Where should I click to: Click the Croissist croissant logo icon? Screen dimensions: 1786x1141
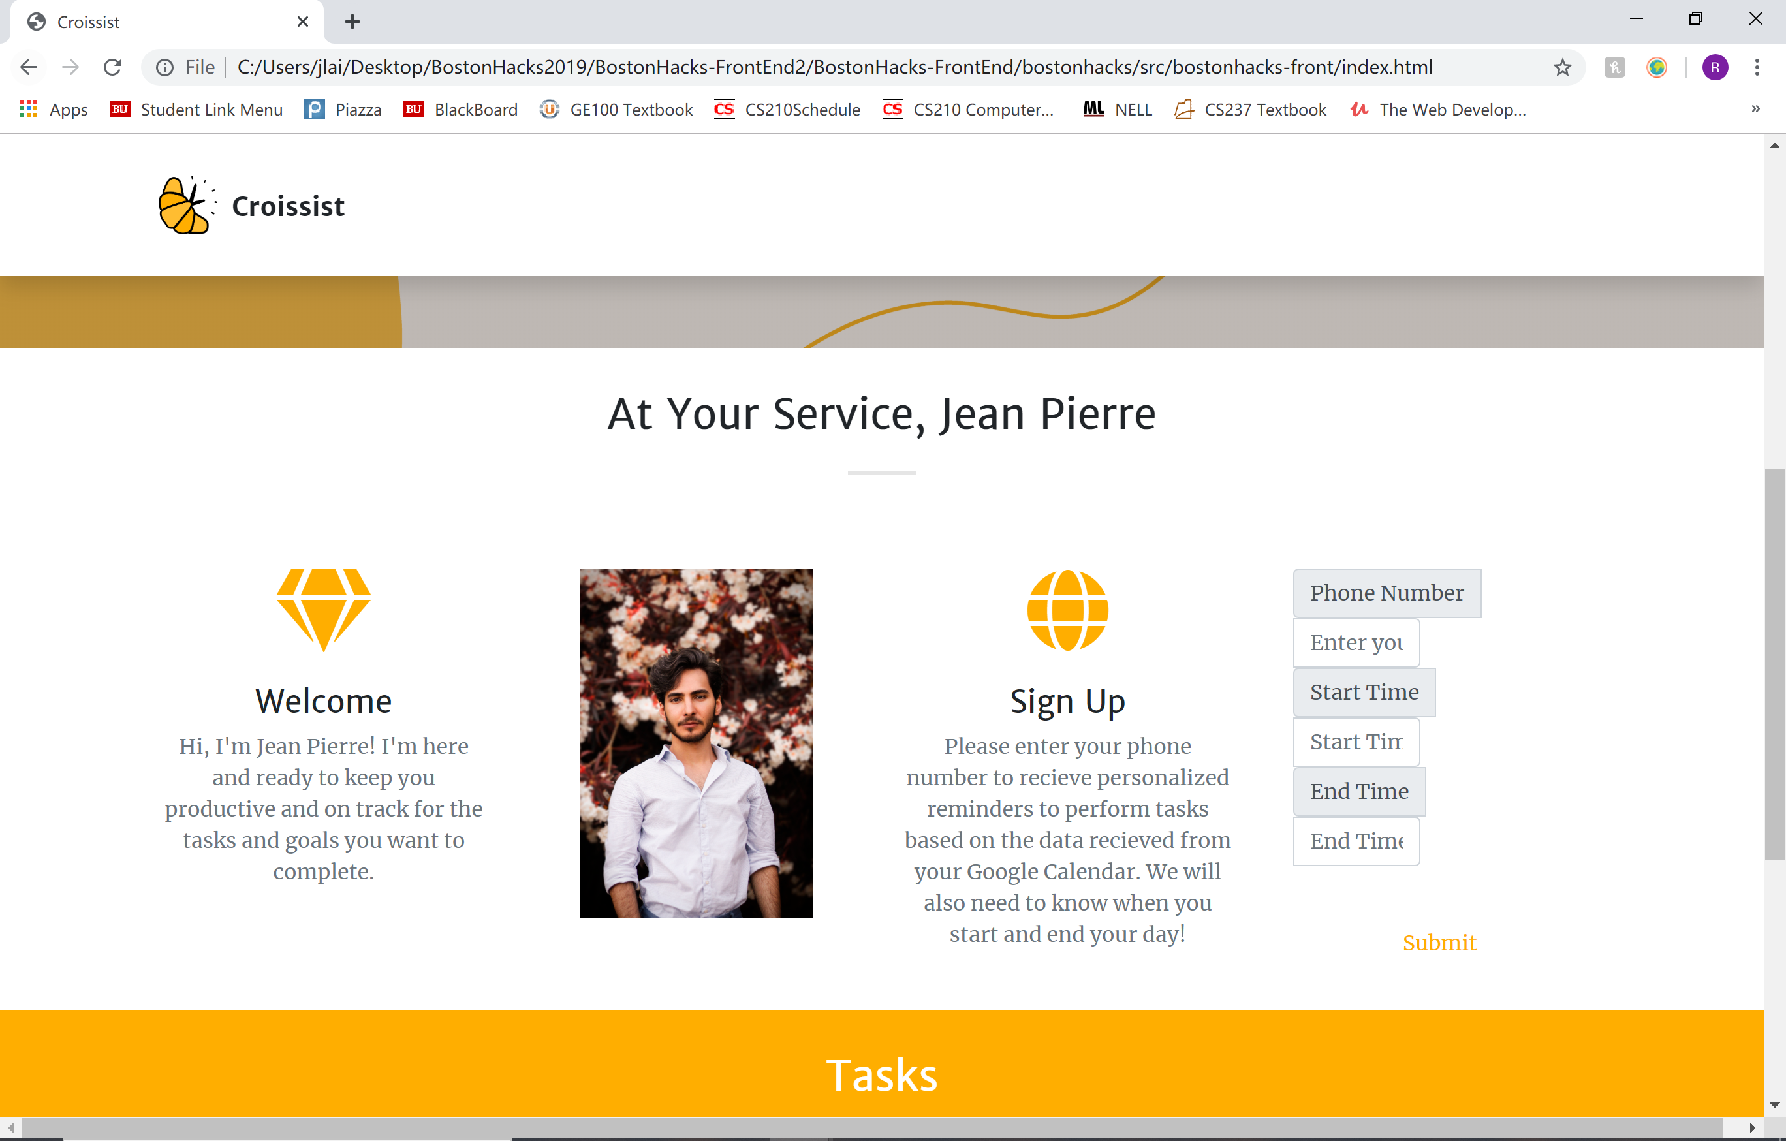[185, 206]
